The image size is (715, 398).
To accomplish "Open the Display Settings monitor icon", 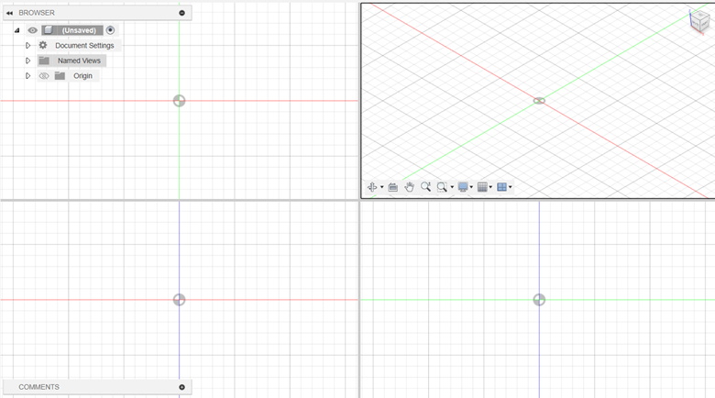I will 463,187.
